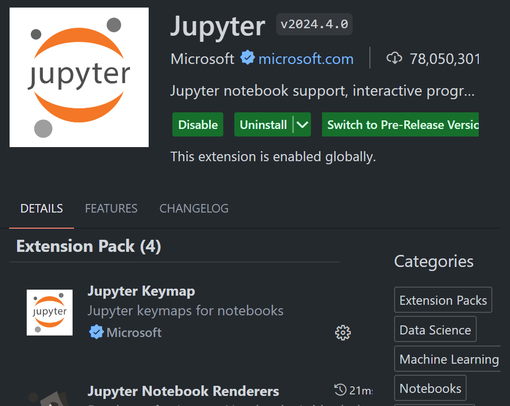Screen dimensions: 510x406
Task: Click the version label v2024.4.0
Action: point(314,24)
